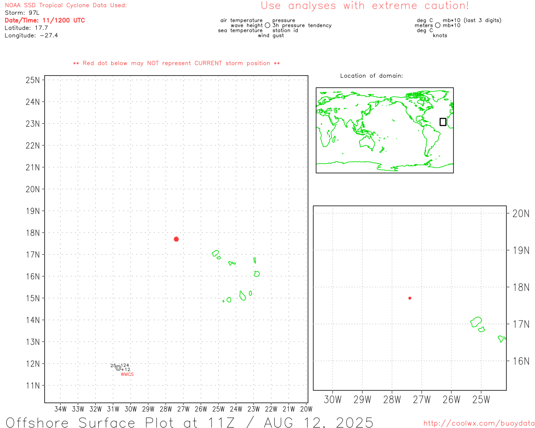Click the red WMCS station label

pyautogui.click(x=127, y=374)
